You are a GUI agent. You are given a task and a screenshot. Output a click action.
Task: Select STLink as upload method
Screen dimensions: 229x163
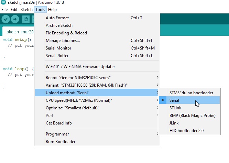click(189, 108)
